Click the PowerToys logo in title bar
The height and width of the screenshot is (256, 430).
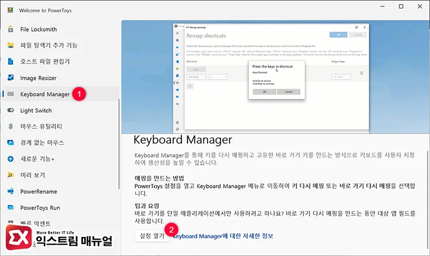pyautogui.click(x=10, y=10)
